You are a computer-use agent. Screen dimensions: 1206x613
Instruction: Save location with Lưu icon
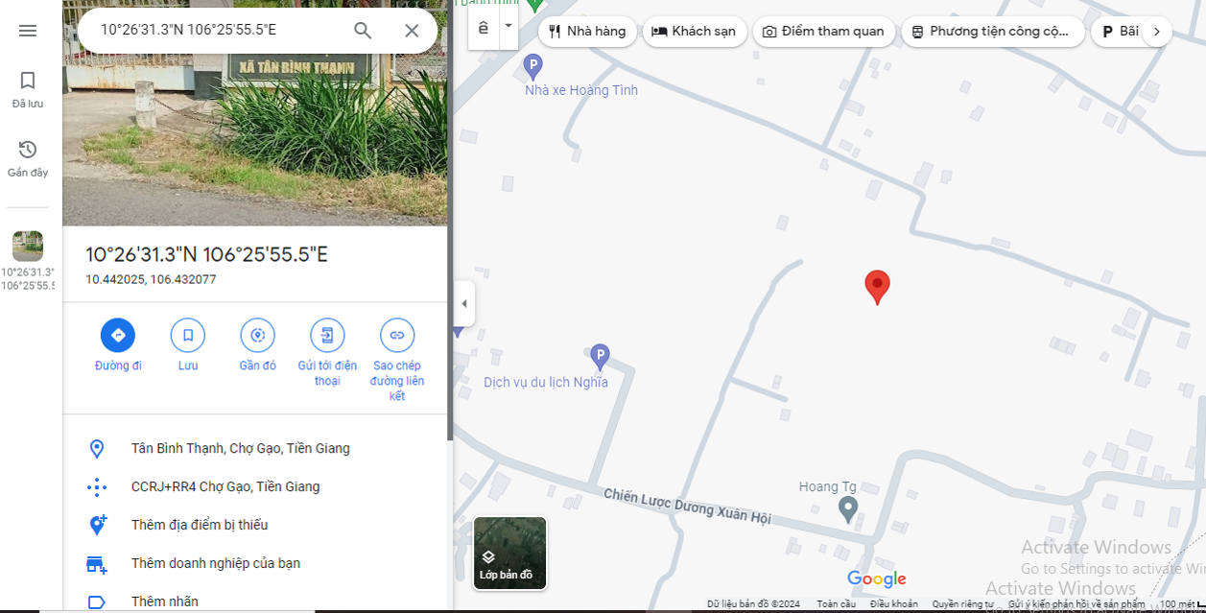pyautogui.click(x=188, y=346)
